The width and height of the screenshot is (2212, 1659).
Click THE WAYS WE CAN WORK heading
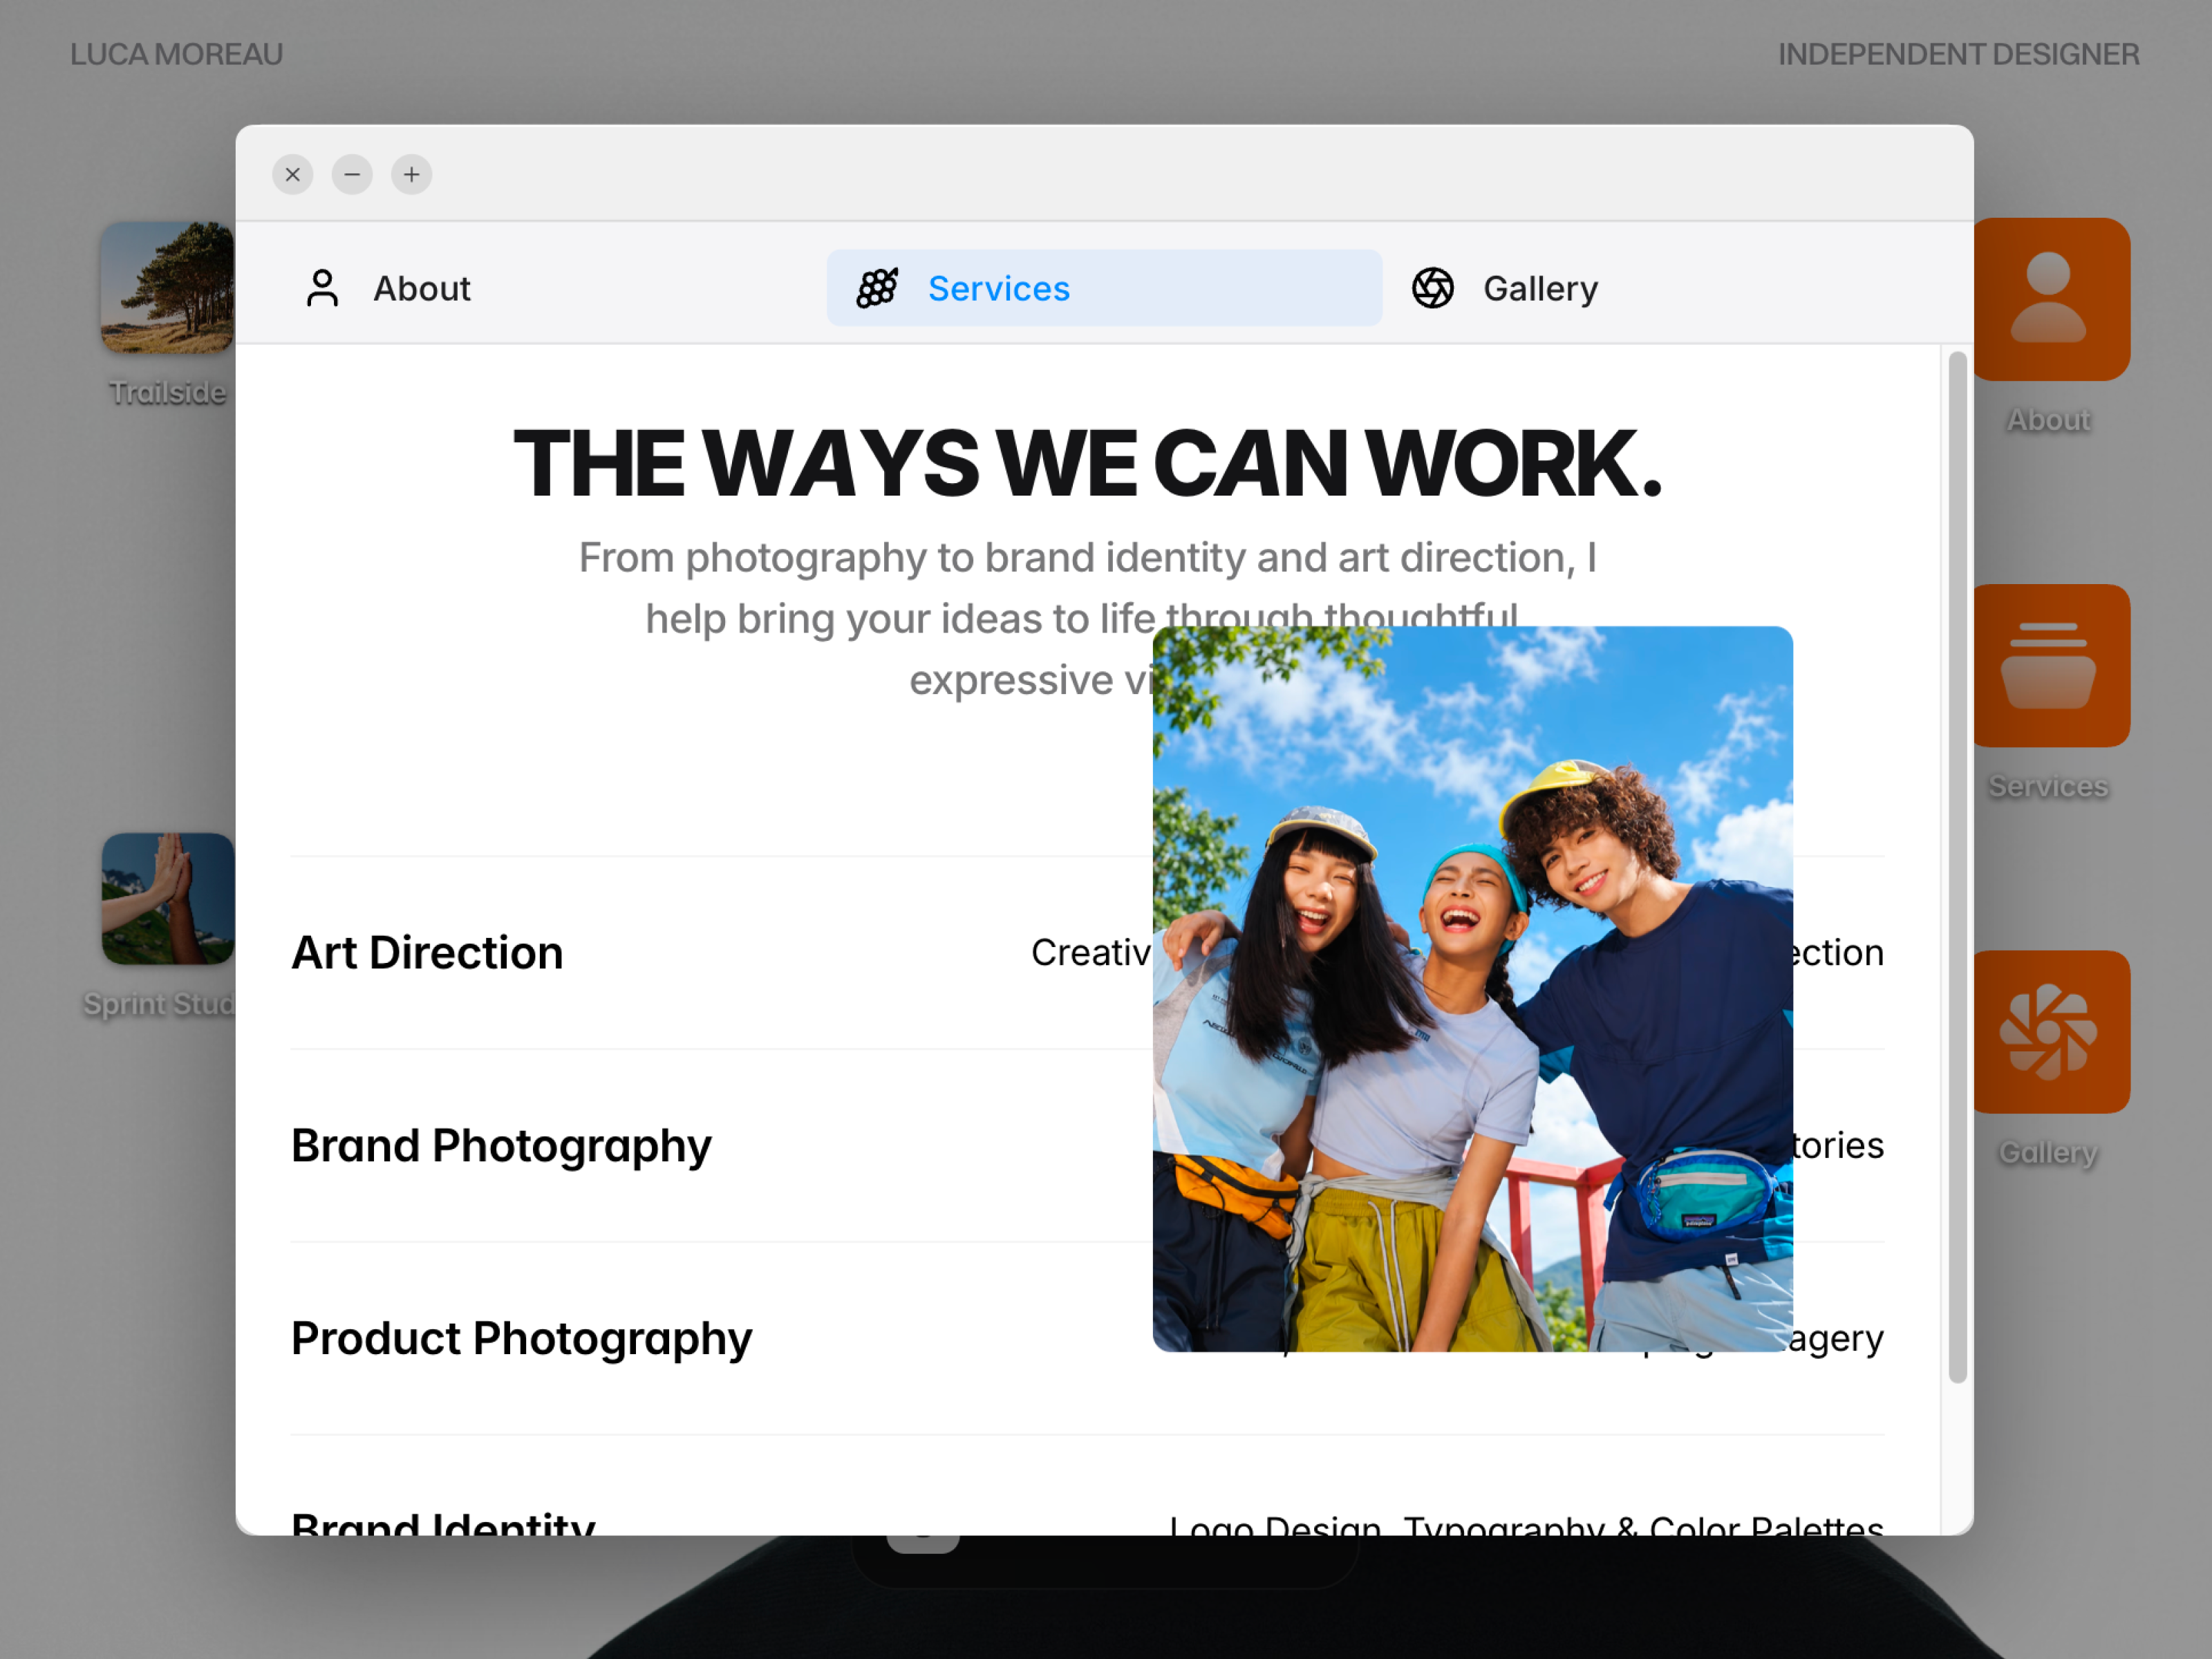click(1087, 463)
